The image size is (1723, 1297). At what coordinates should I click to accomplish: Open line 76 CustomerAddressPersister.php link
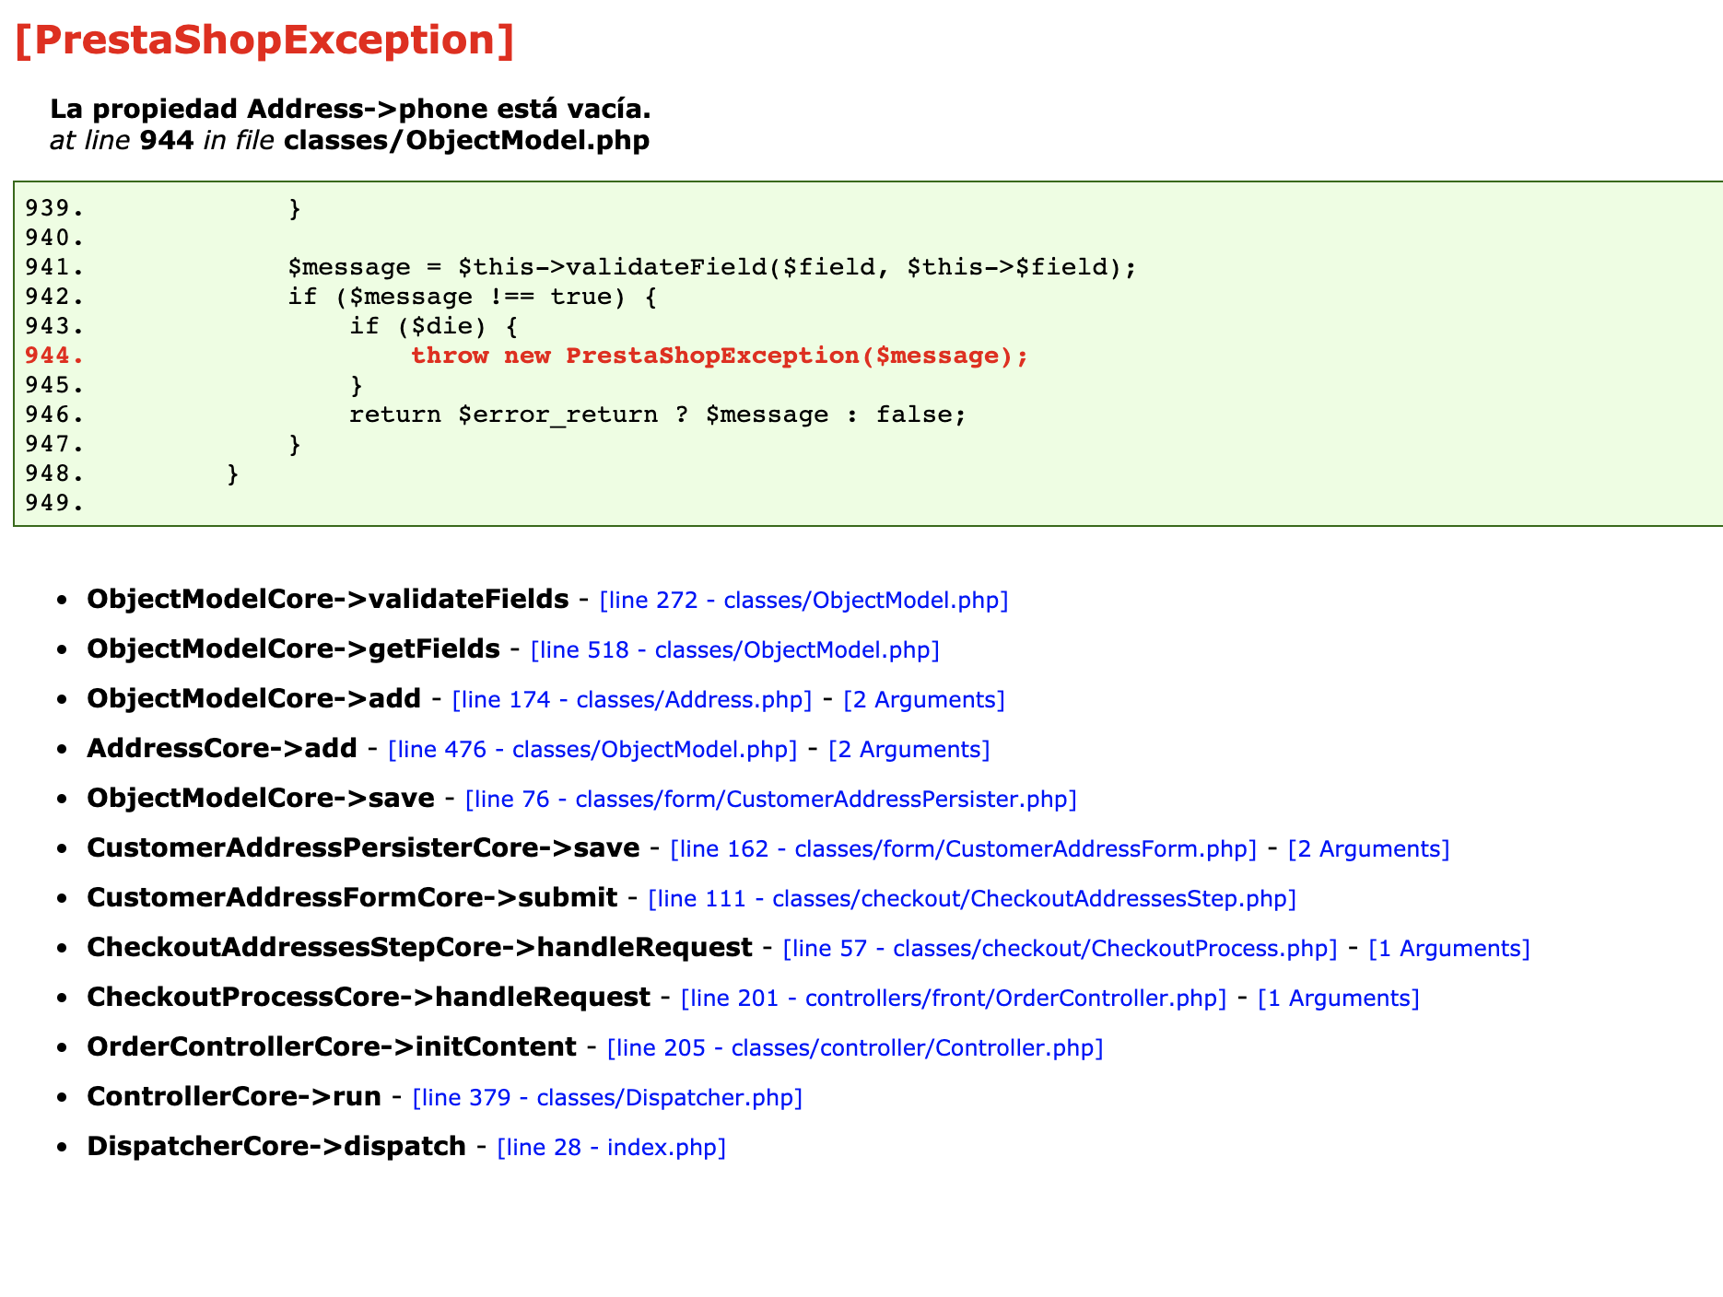pyautogui.click(x=771, y=800)
